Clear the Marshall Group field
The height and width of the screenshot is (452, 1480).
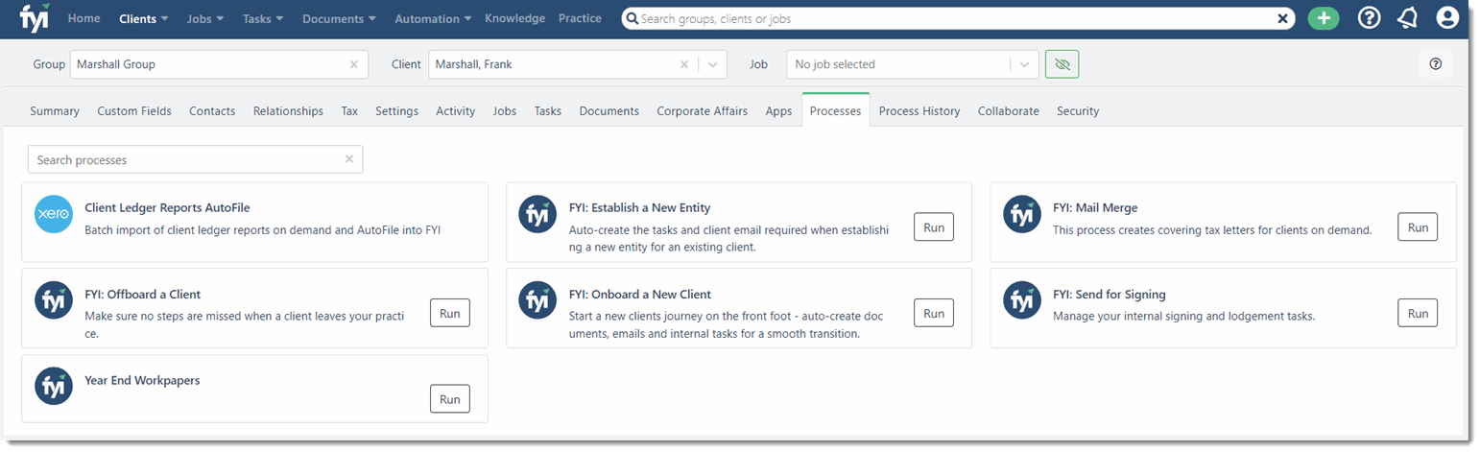click(353, 64)
